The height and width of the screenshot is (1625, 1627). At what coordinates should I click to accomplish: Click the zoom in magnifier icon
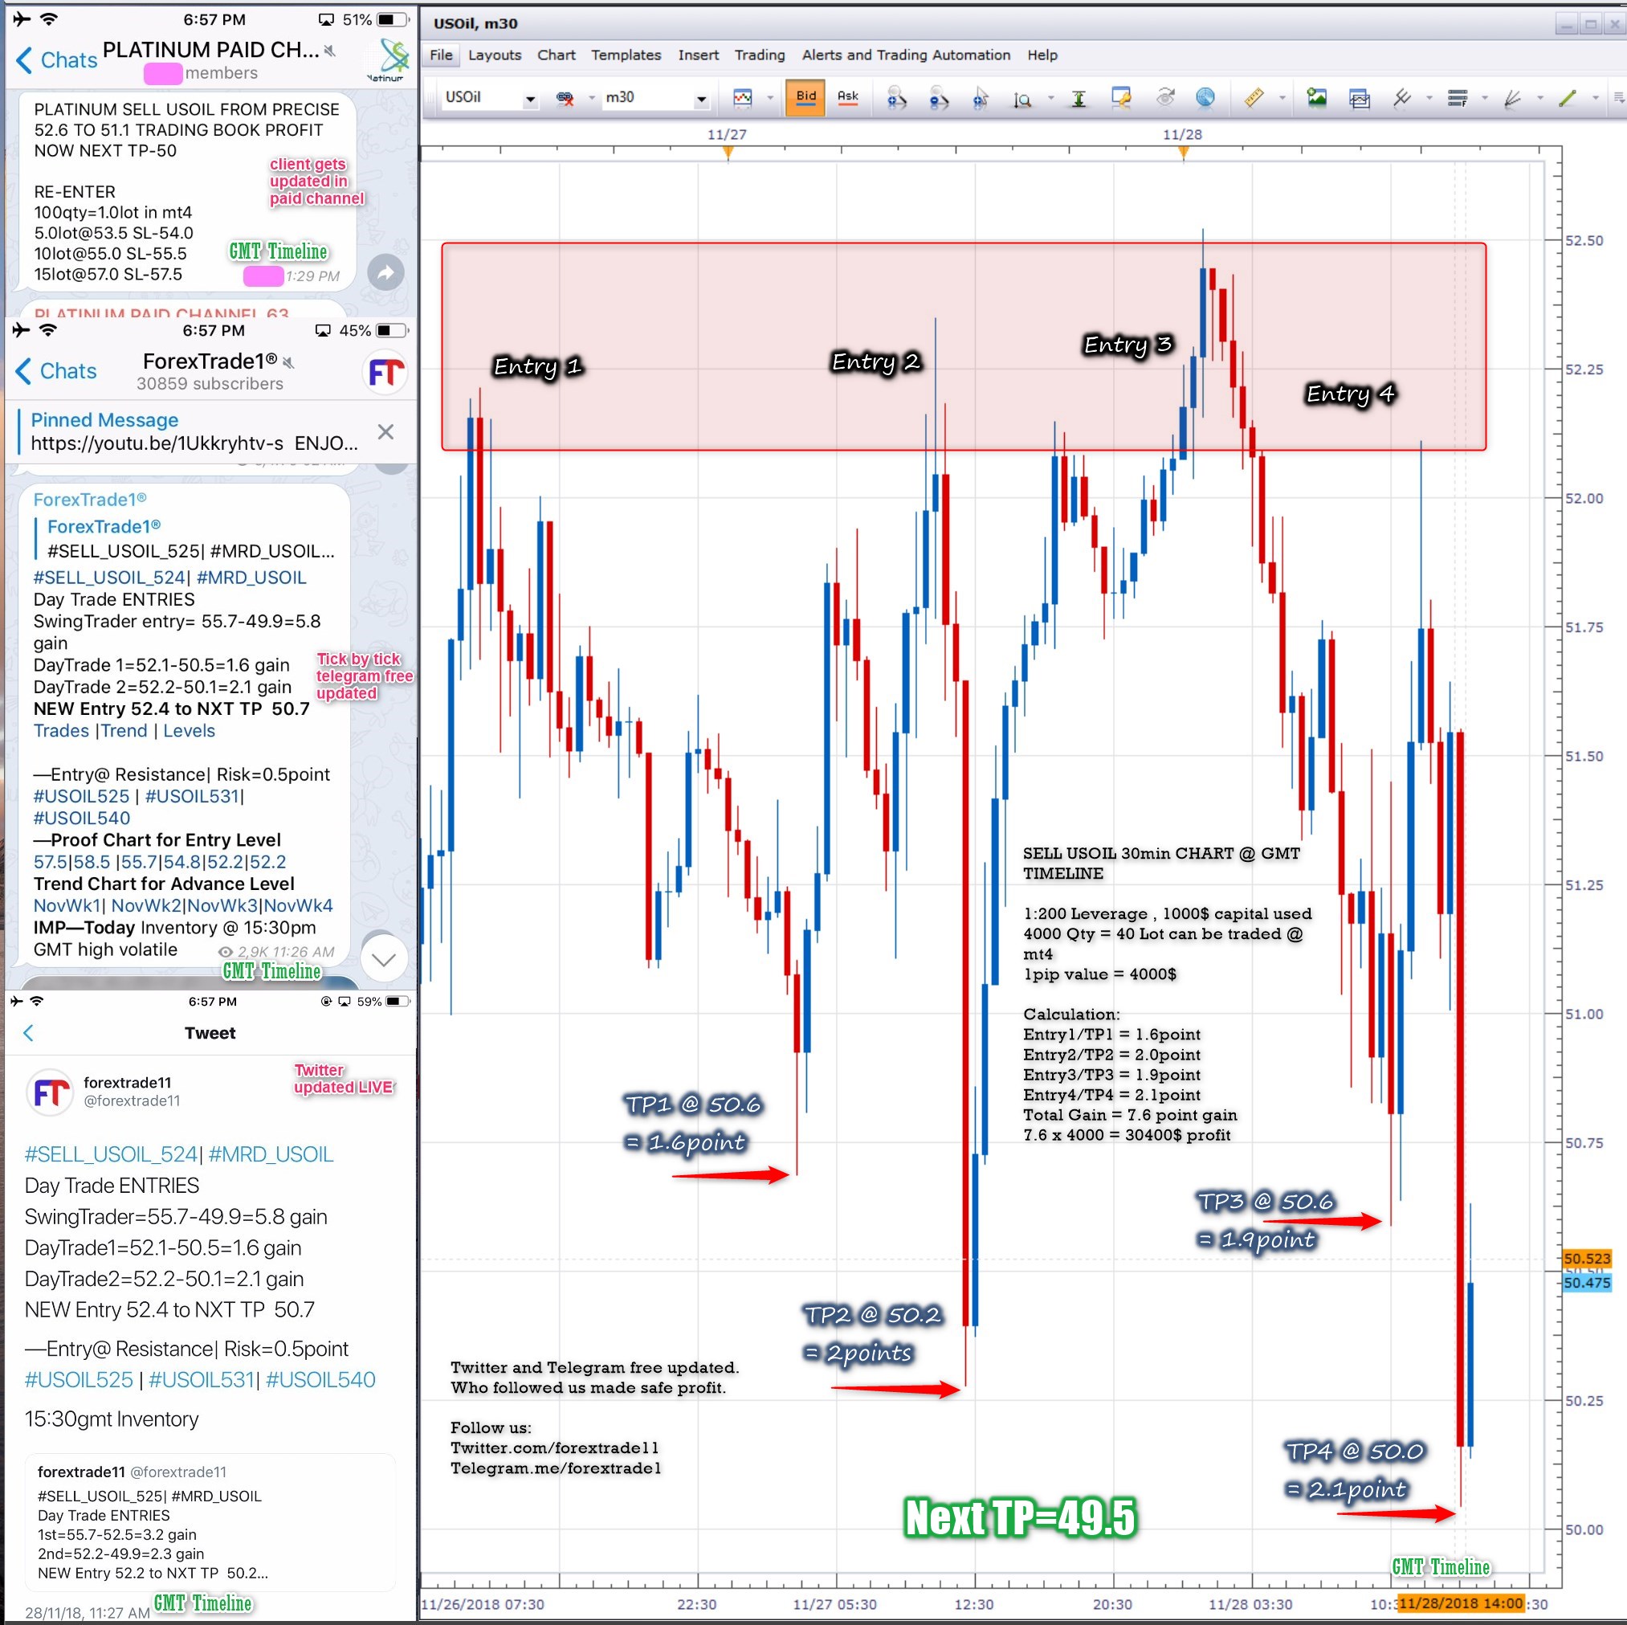(x=896, y=99)
